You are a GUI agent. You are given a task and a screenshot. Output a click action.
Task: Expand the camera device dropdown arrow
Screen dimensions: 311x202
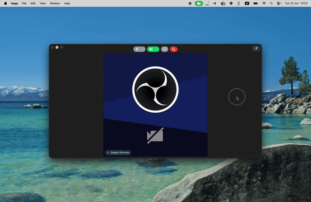pos(156,49)
